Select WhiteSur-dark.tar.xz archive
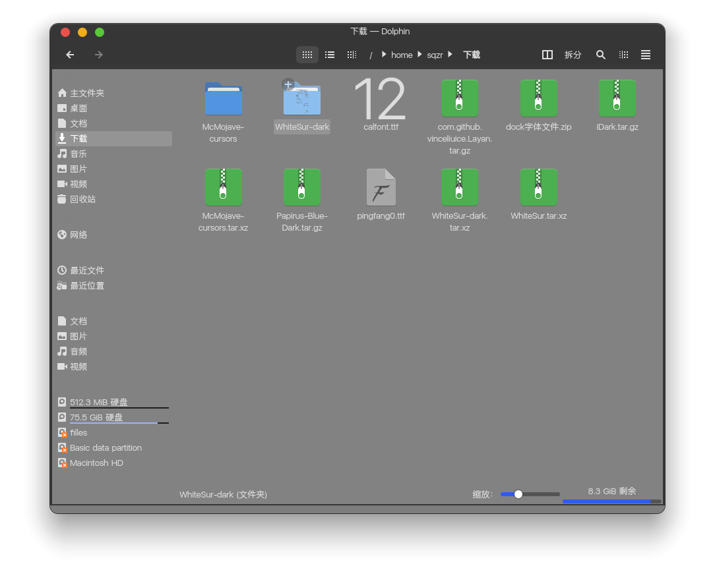 tap(460, 200)
